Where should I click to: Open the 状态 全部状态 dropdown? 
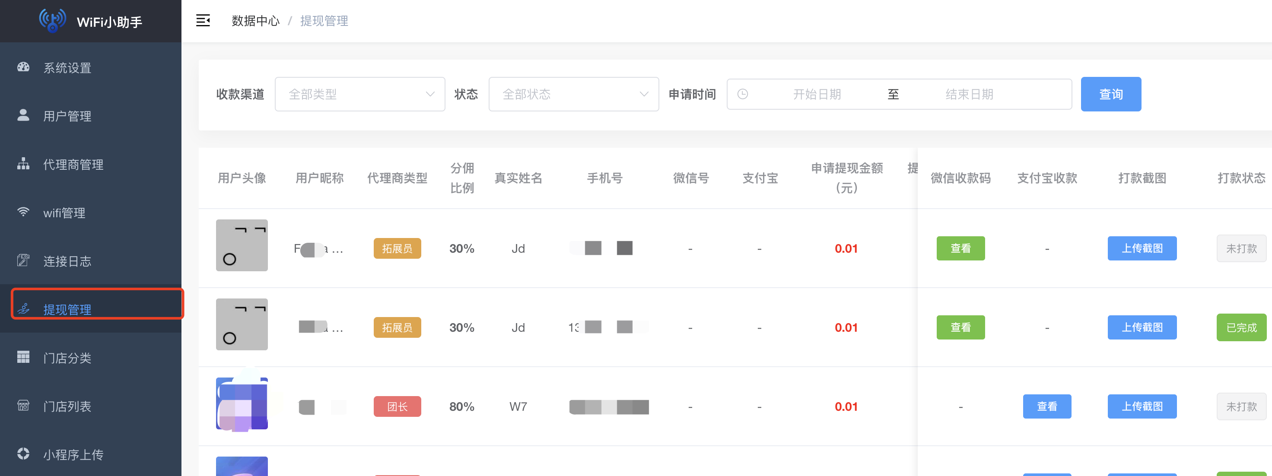coord(574,94)
